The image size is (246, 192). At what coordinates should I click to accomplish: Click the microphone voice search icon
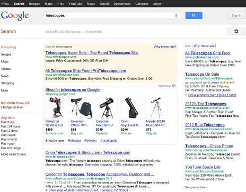pyautogui.click(x=176, y=15)
